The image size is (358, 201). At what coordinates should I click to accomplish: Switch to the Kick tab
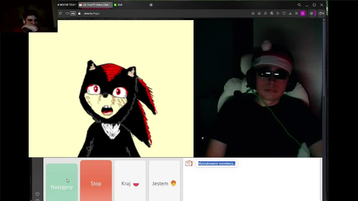coord(118,5)
